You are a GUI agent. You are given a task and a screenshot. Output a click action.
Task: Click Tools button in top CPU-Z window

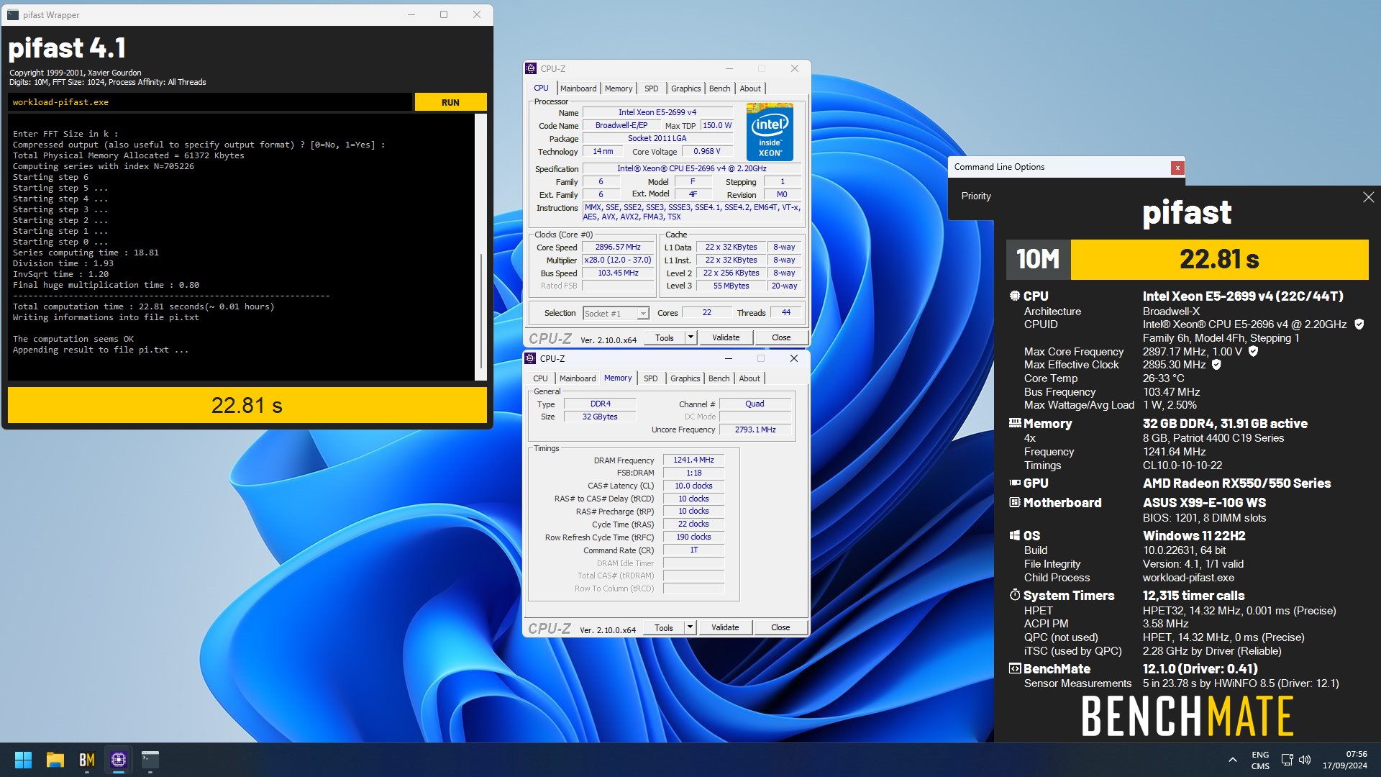(x=665, y=337)
